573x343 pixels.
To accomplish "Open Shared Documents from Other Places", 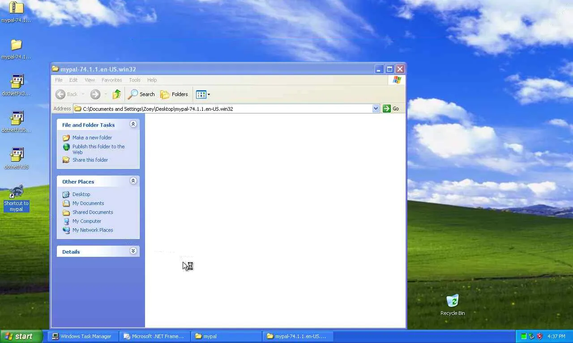I will click(x=93, y=212).
